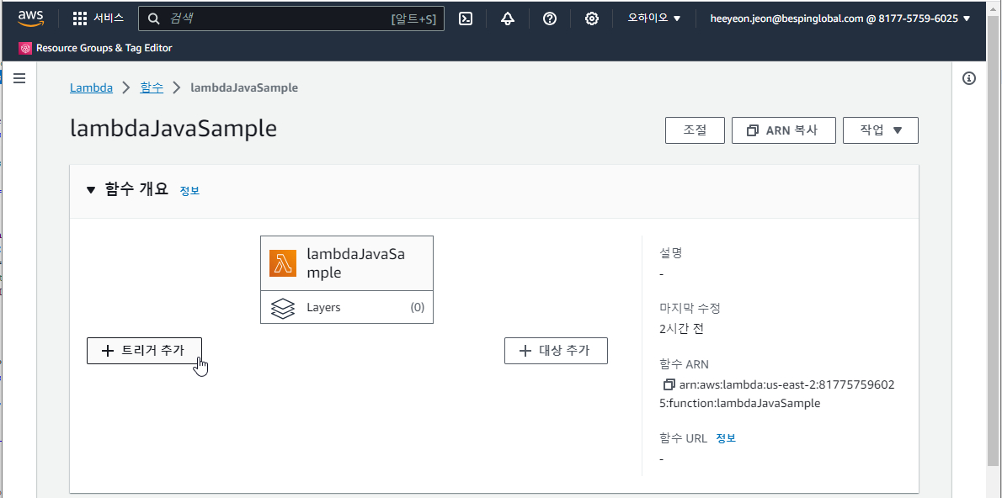Open the help question-mark menu
The width and height of the screenshot is (1002, 498).
[x=550, y=19]
